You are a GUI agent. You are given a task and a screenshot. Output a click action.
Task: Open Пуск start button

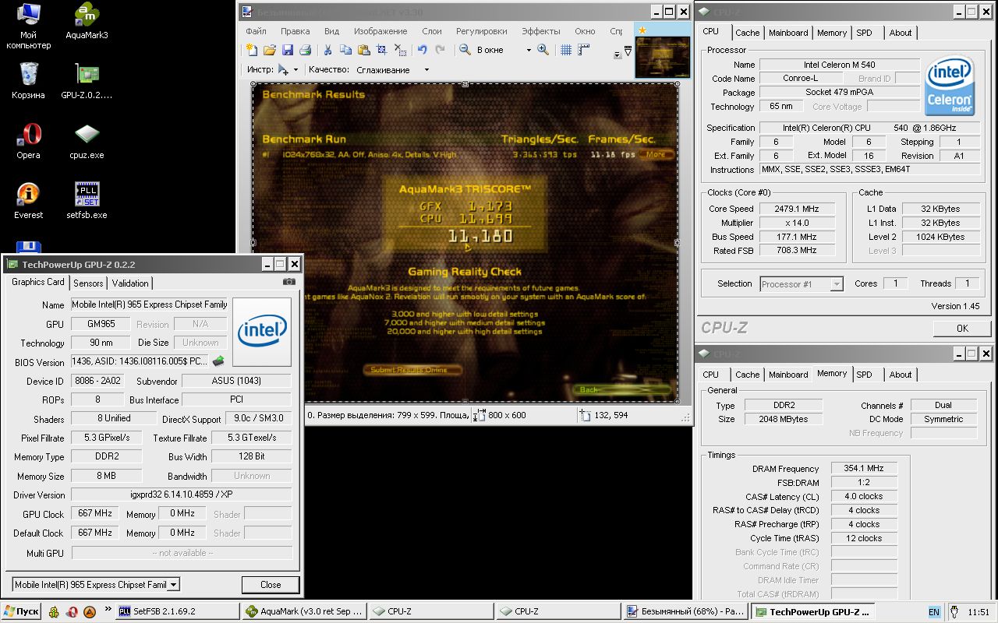22,611
